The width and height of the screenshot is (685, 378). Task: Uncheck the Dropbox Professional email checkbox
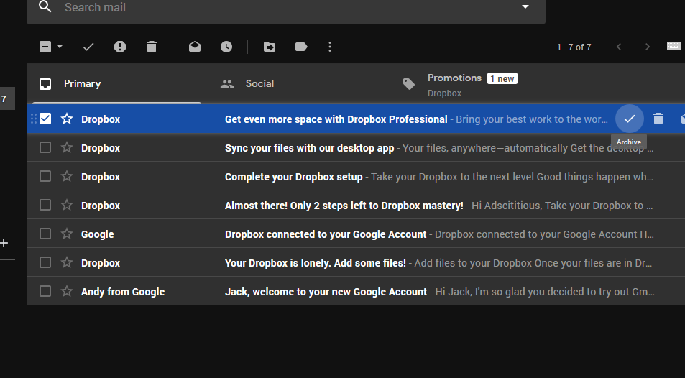pyautogui.click(x=45, y=119)
